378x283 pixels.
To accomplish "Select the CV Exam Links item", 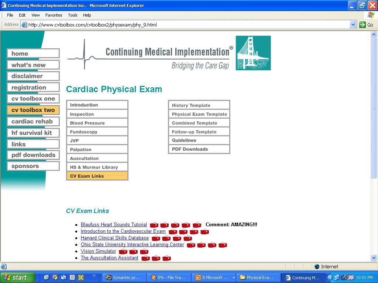I will pos(97,176).
